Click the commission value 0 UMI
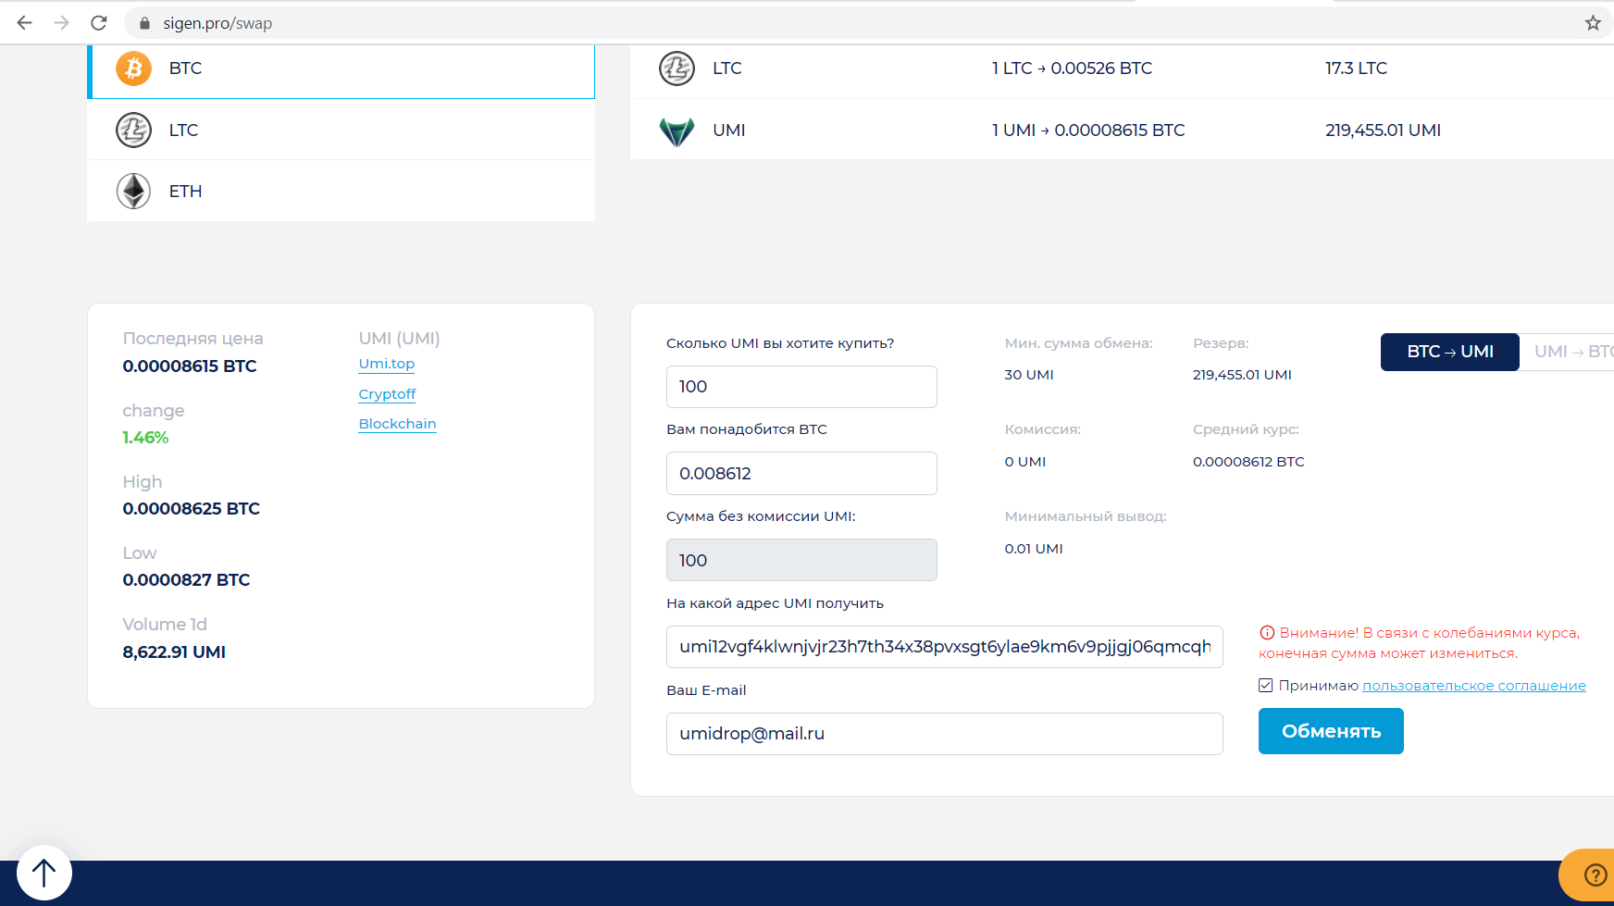Image resolution: width=1614 pixels, height=906 pixels. coord(1025,462)
